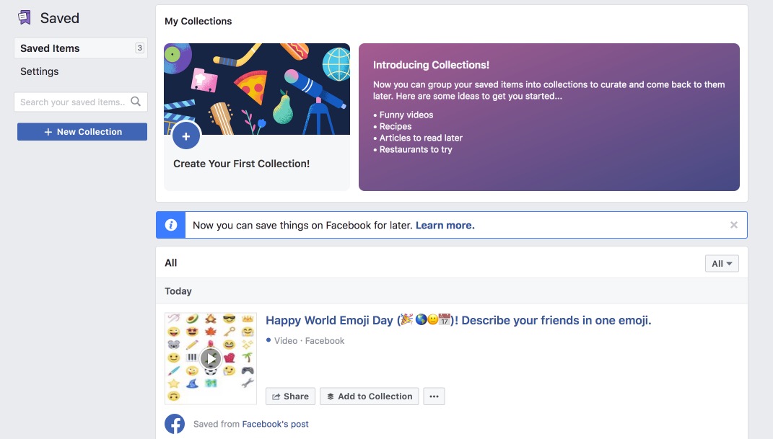Select Create Your First Collection! card title

click(x=241, y=164)
